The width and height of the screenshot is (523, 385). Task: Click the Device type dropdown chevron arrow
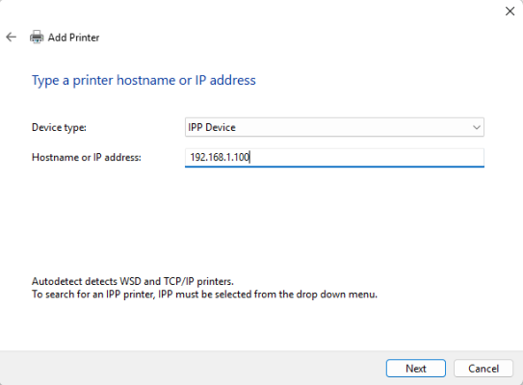coord(477,127)
